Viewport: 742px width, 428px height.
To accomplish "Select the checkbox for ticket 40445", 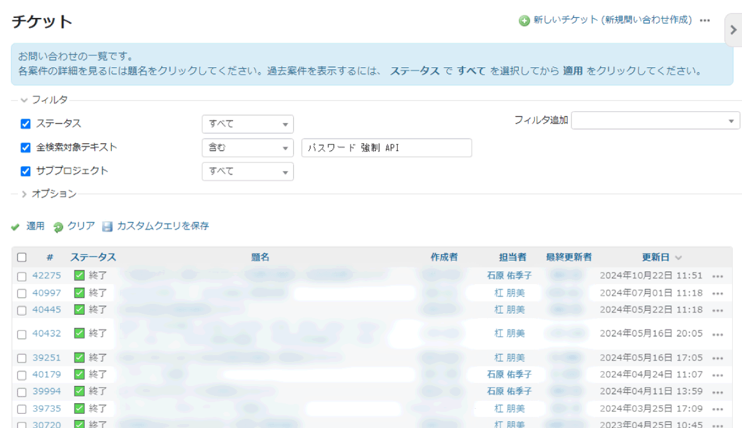I will (x=22, y=310).
